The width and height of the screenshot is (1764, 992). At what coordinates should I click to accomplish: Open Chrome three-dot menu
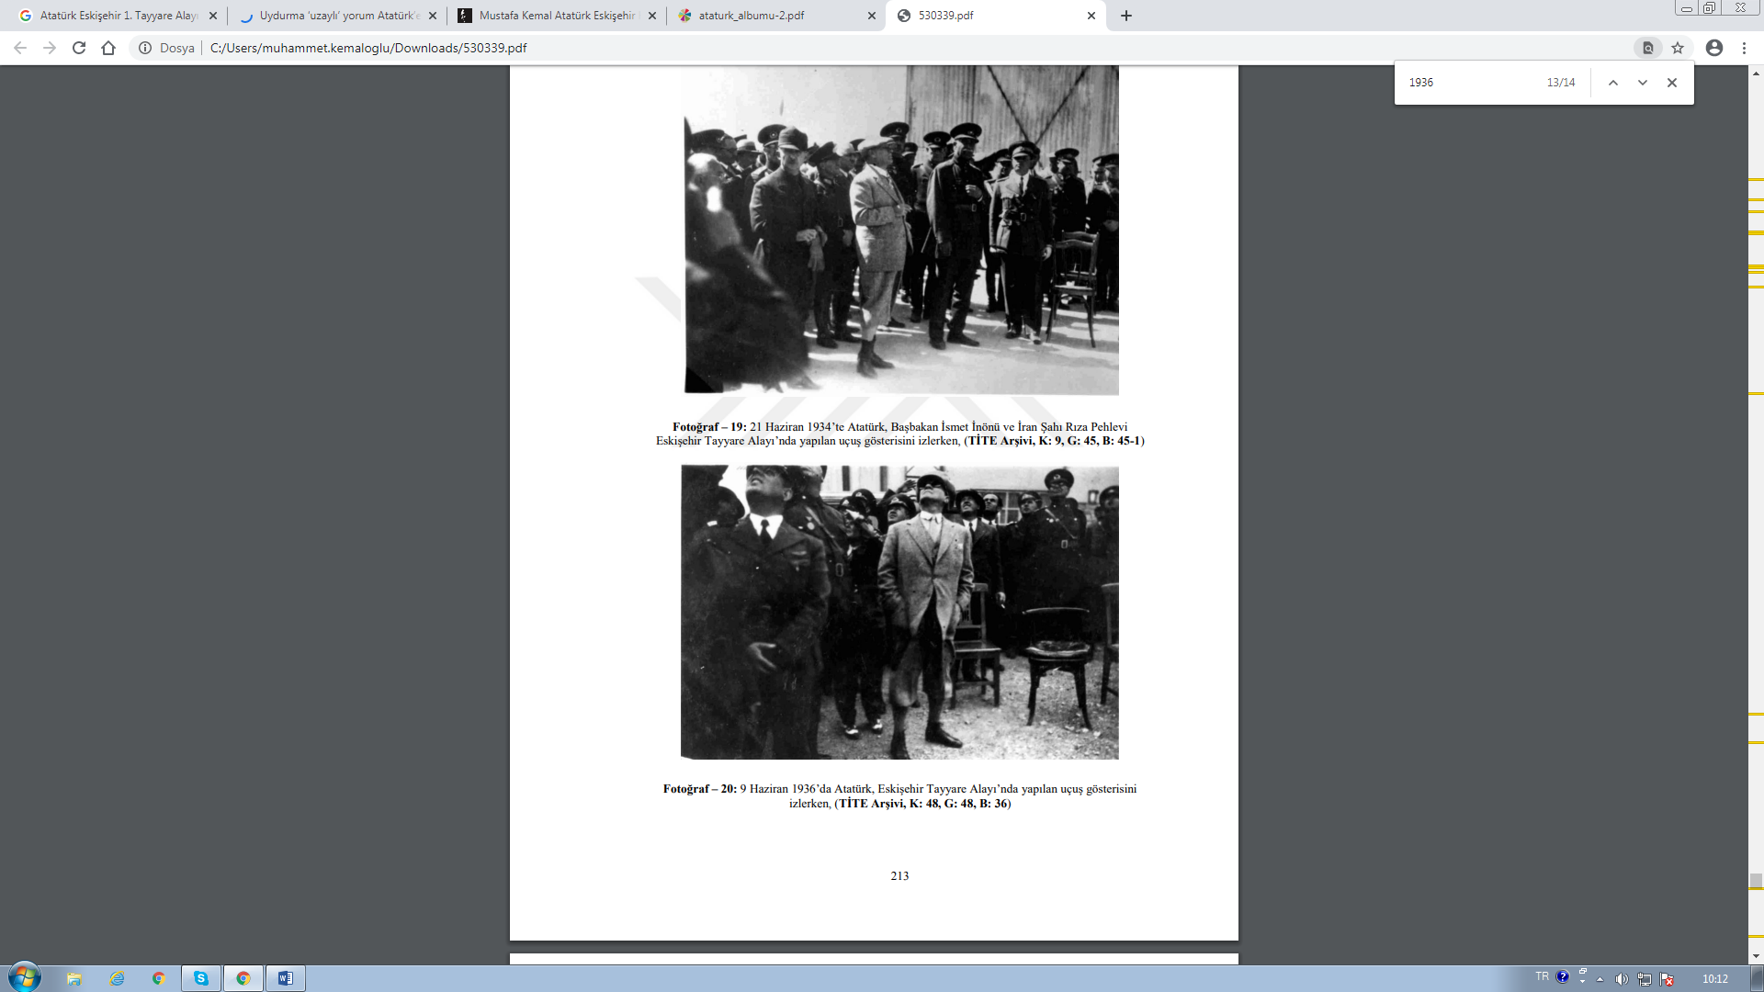coord(1744,48)
